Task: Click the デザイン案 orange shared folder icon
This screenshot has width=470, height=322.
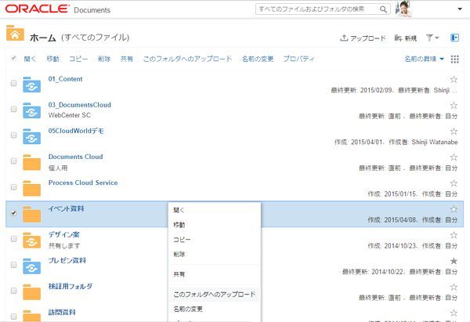Action: click(x=32, y=241)
